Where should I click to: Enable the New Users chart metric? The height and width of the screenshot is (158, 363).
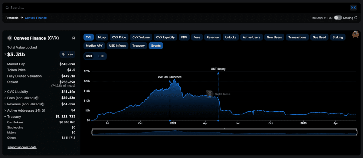coord(274,37)
